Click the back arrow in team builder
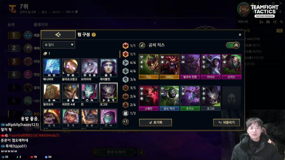The width and height of the screenshot is (285, 160). pyautogui.click(x=58, y=35)
